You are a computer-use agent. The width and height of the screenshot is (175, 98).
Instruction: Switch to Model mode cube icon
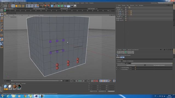point(2,14)
